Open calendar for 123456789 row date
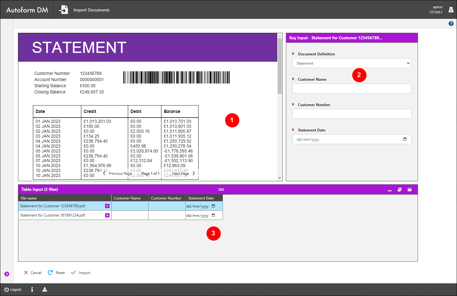 coord(213,206)
